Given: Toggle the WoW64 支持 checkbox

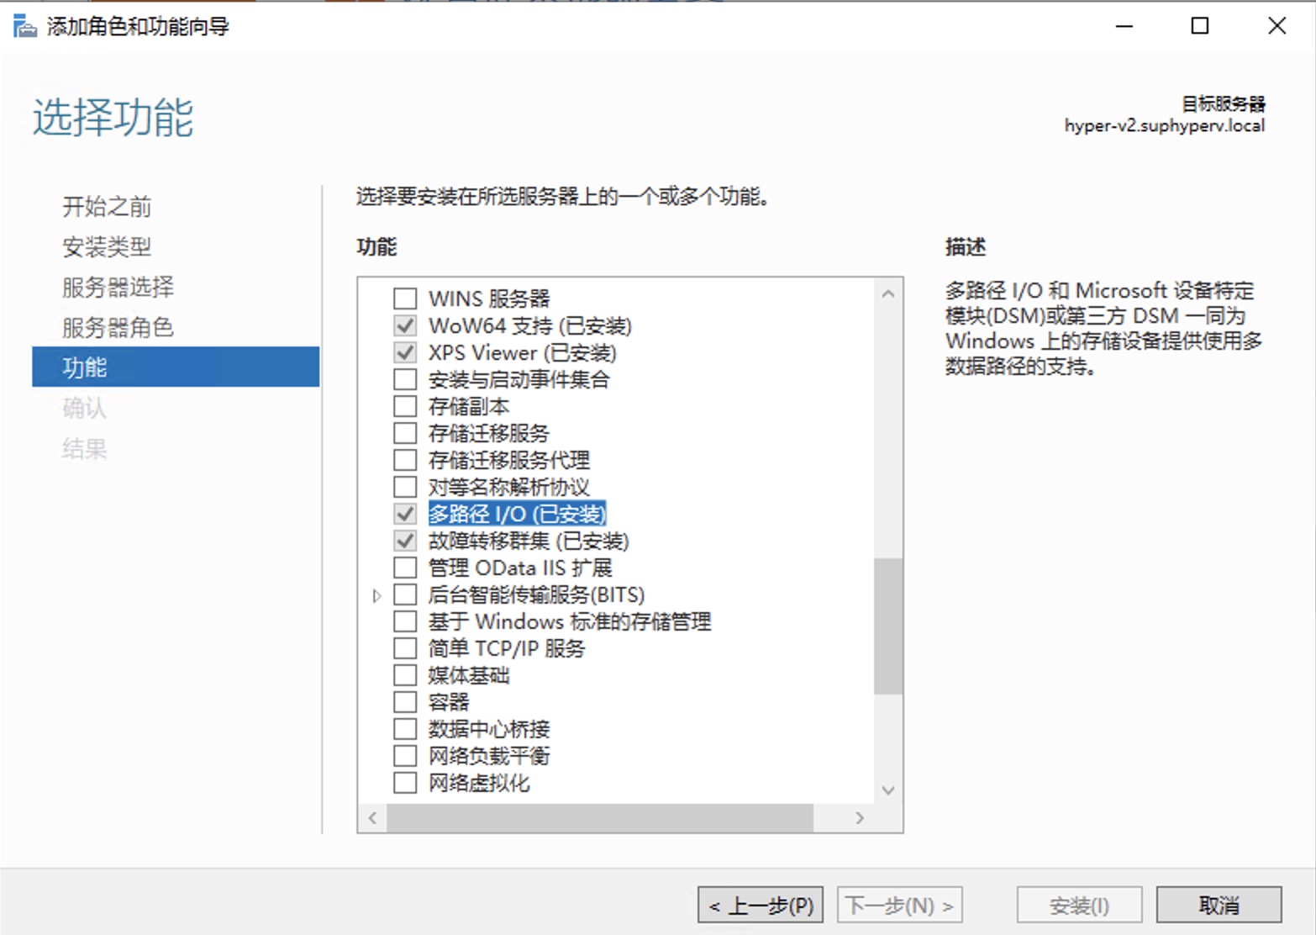Looking at the screenshot, I should point(405,325).
